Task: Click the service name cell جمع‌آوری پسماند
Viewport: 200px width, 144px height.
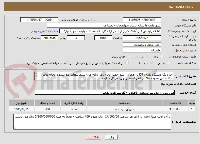Action: (124, 109)
